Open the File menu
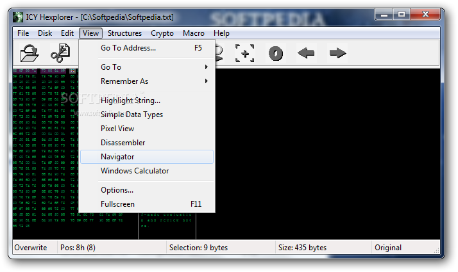The image size is (458, 272). (23, 33)
